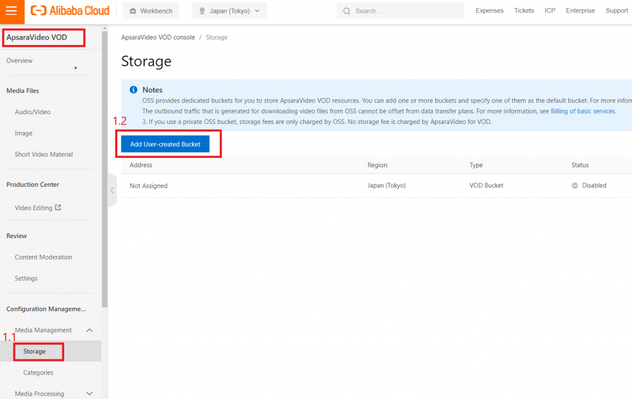Image resolution: width=632 pixels, height=399 pixels.
Task: Click the VOD Bucket type cell
Action: (486, 186)
